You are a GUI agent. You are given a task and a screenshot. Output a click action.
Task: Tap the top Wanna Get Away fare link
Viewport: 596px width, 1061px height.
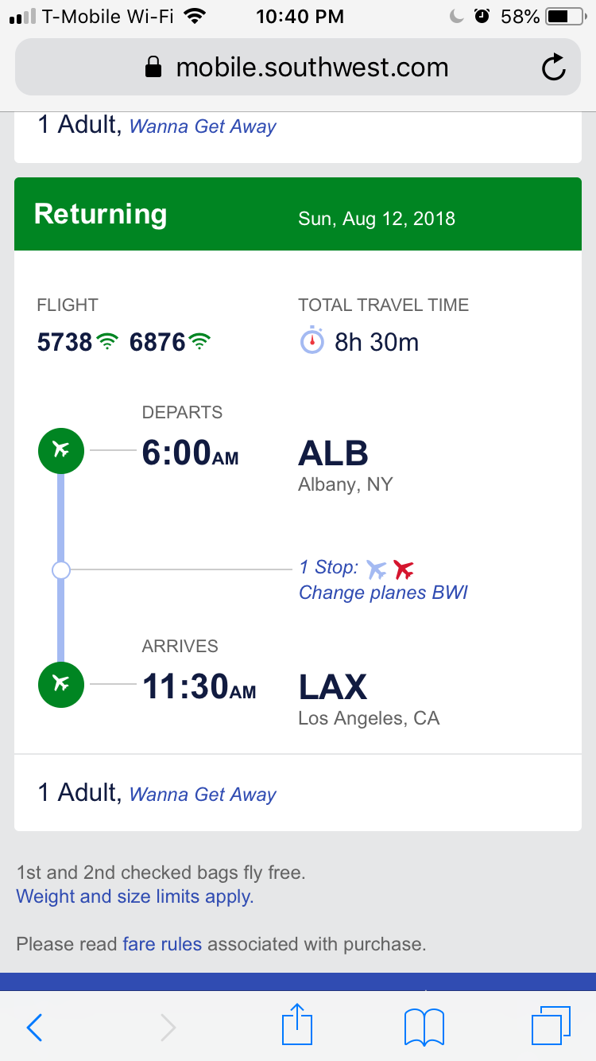[203, 126]
